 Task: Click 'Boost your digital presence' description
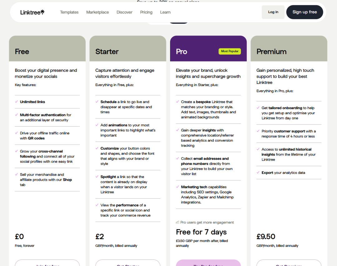point(46,73)
